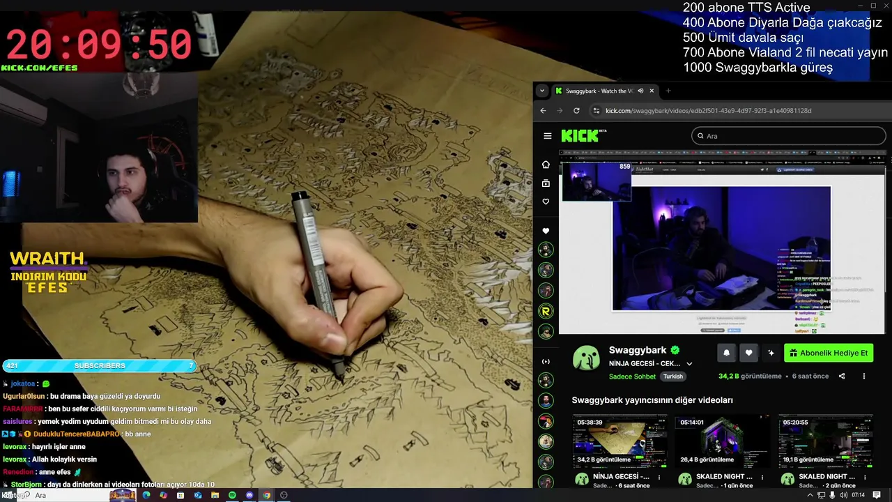Viewport: 892px width, 502px height.
Task: Play the 05:38:39 NİNJA GECESİ video thumbnail
Action: point(620,441)
